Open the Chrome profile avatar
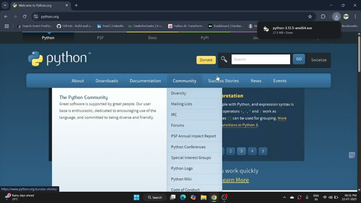This screenshot has width=361, height=203. [346, 17]
